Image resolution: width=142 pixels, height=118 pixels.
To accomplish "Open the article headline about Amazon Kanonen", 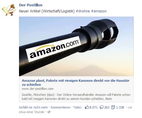I will [x=75, y=83].
